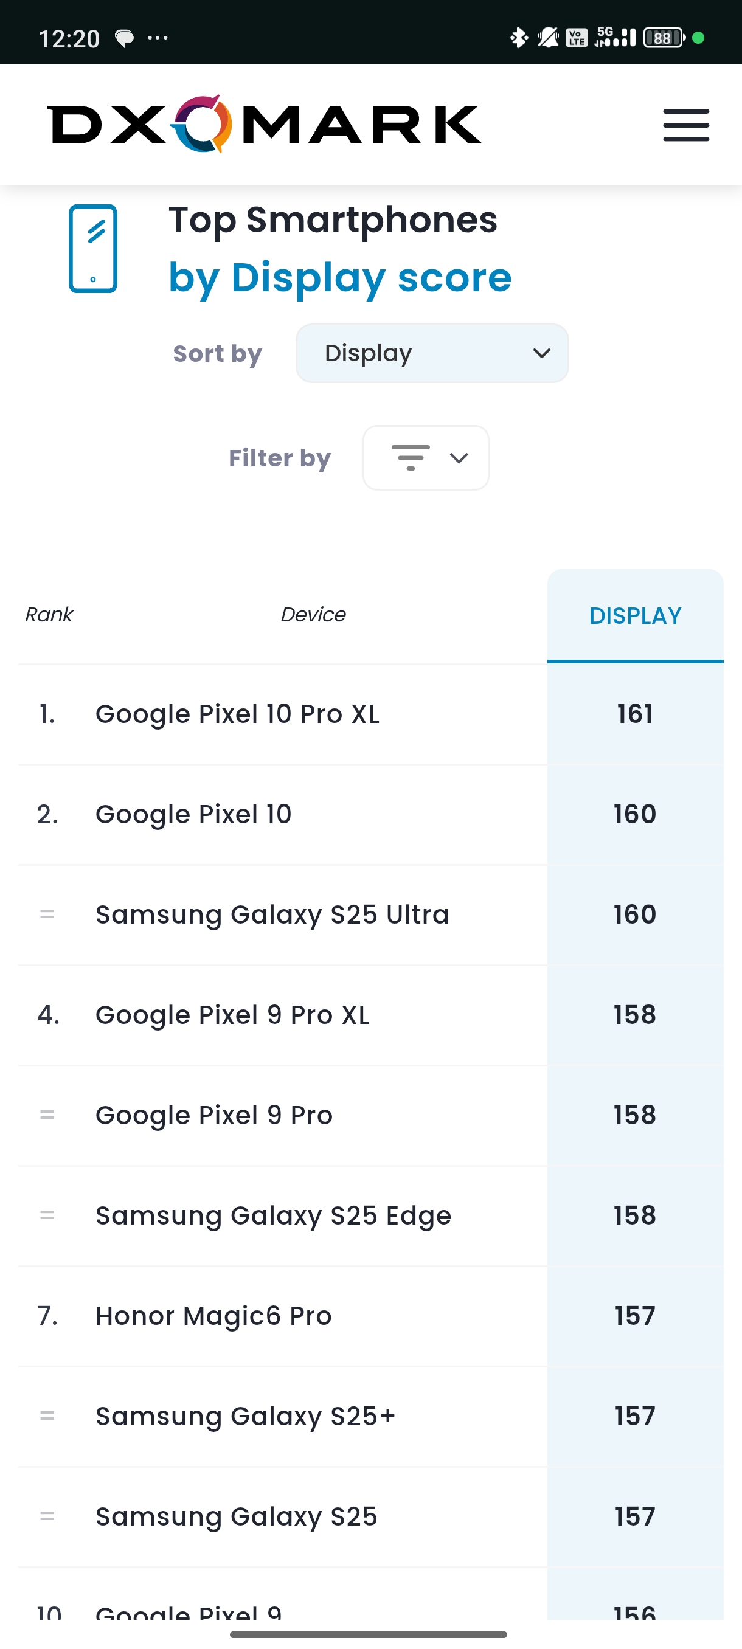Viewport: 742px width, 1649px height.
Task: Tap the muted notifications bell icon
Action: (547, 38)
